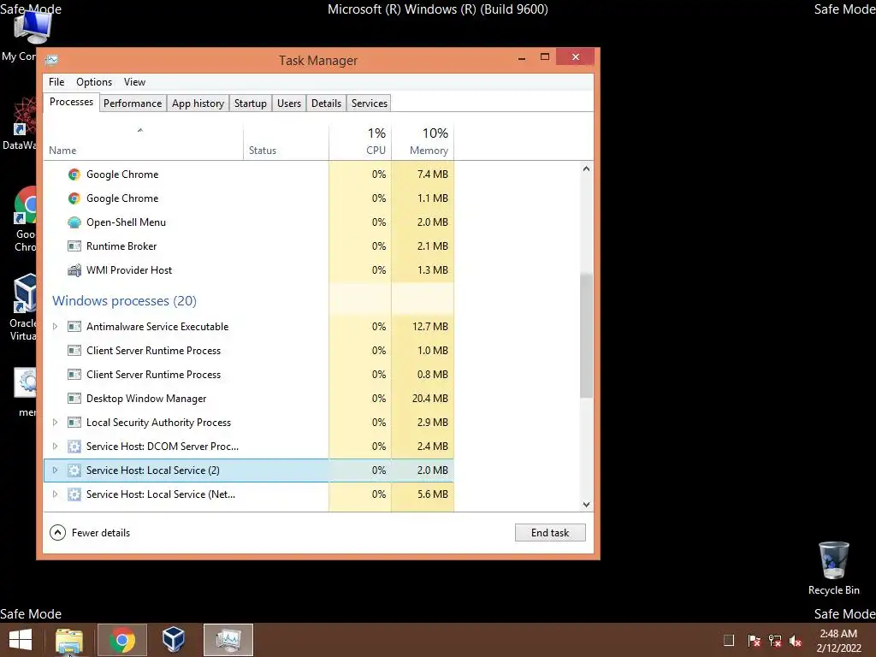Sort by the Status column header
This screenshot has height=657, width=876.
pos(286,143)
